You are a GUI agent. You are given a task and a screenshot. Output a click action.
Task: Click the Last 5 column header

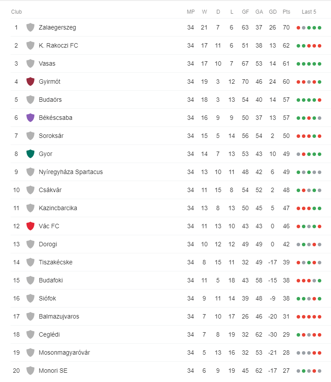309,12
